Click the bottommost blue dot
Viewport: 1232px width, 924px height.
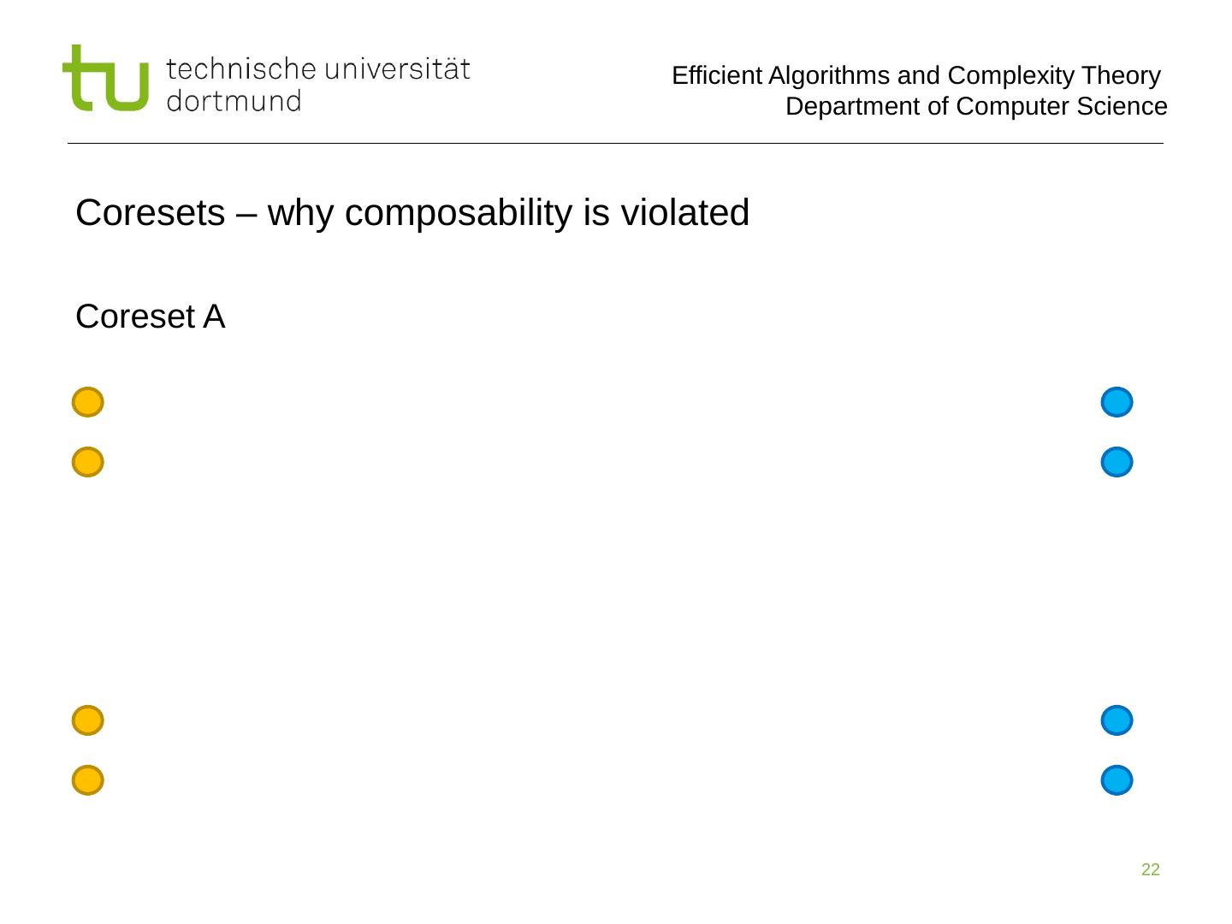pyautogui.click(x=1116, y=780)
